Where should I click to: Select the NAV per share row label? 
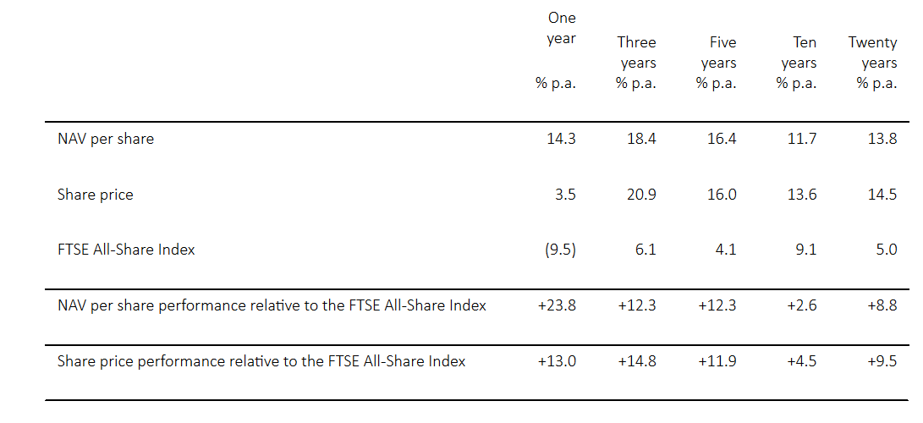click(106, 139)
